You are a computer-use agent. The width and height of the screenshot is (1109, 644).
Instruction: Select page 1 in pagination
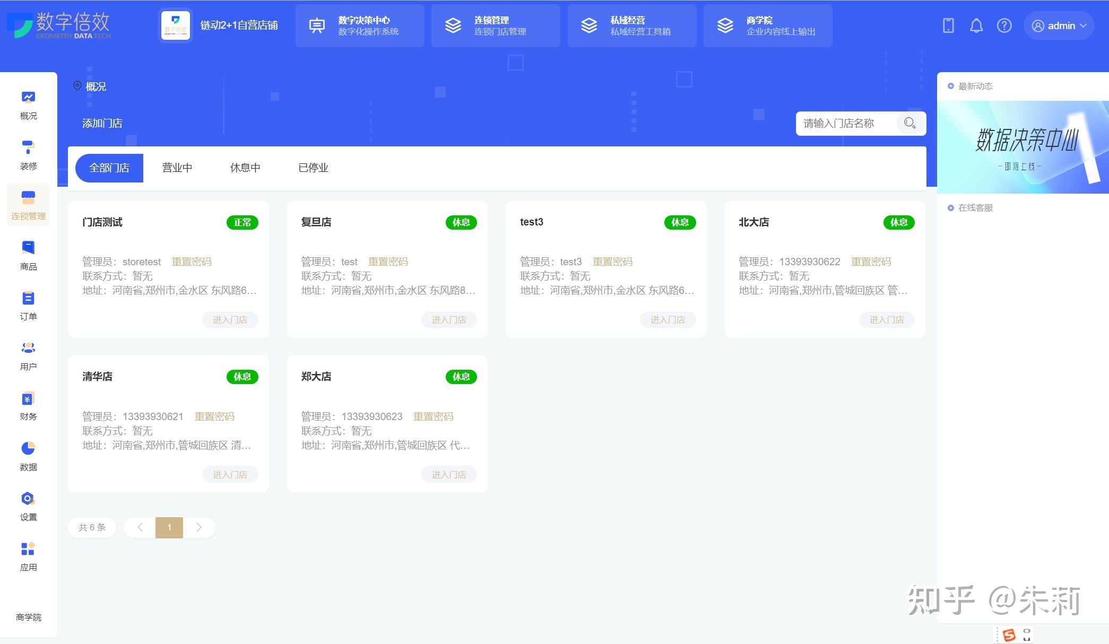coord(169,527)
